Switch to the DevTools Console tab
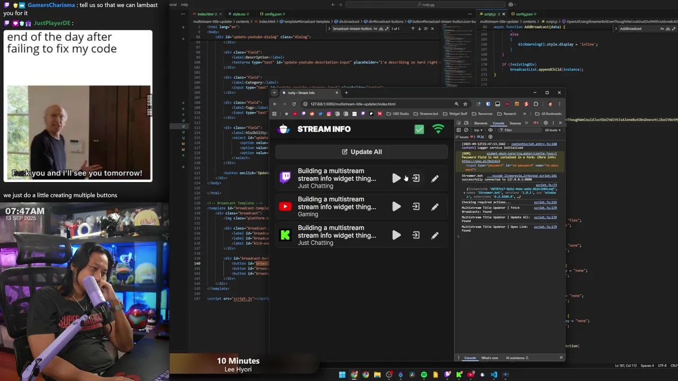 point(498,123)
